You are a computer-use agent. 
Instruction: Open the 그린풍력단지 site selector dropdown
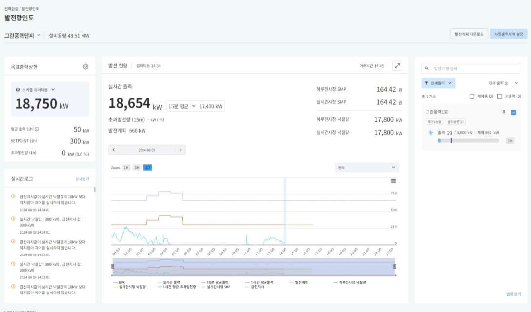22,35
